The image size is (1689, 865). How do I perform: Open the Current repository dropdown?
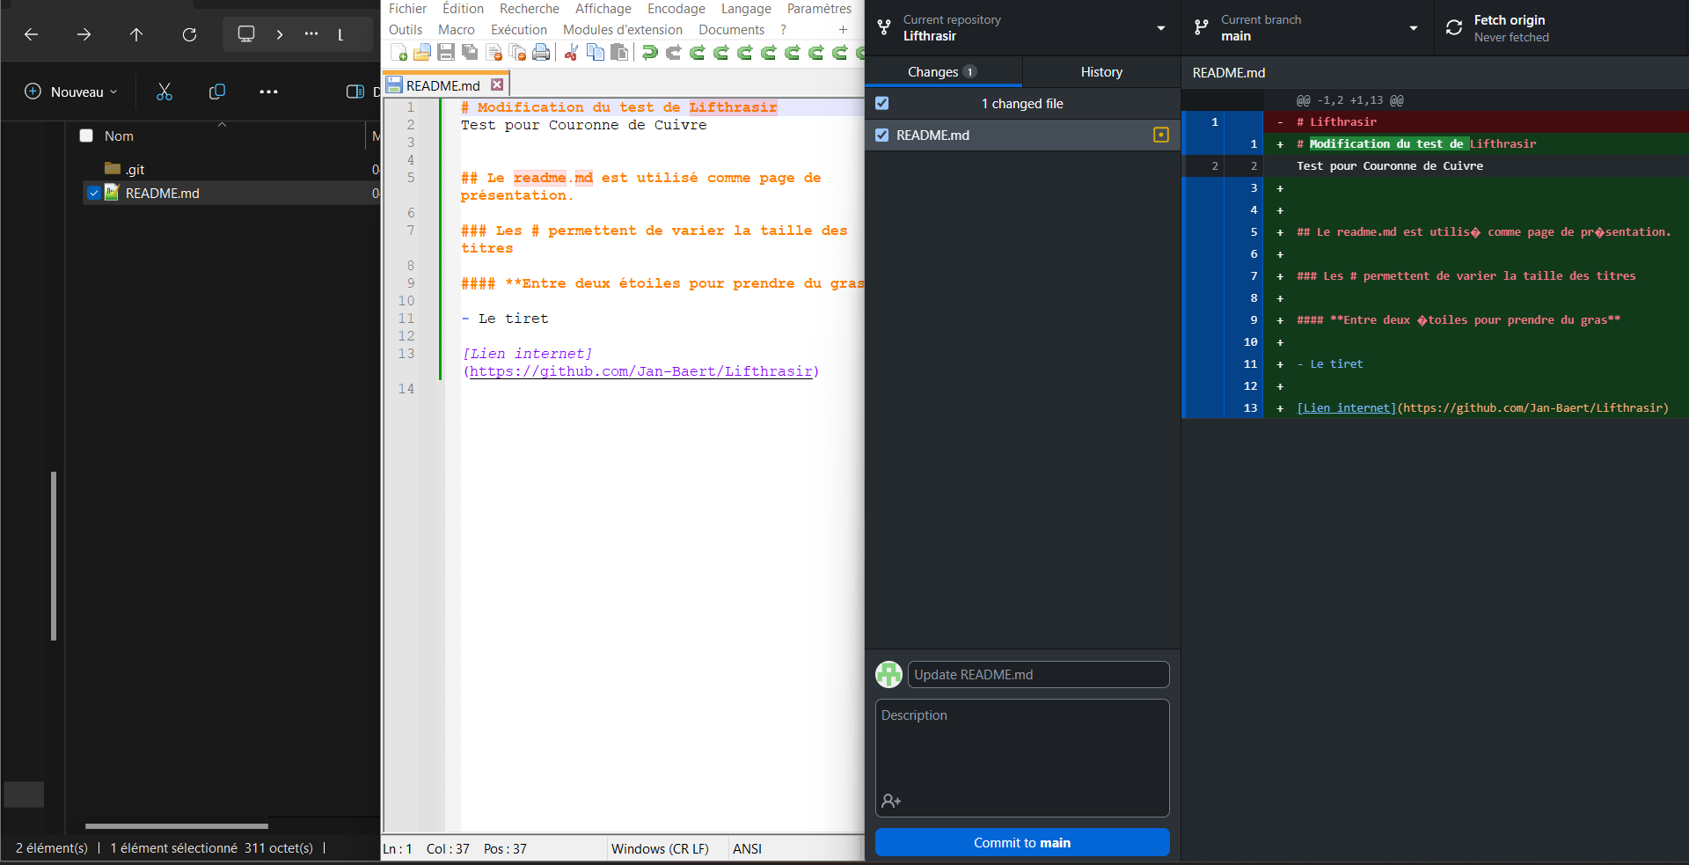(1022, 28)
